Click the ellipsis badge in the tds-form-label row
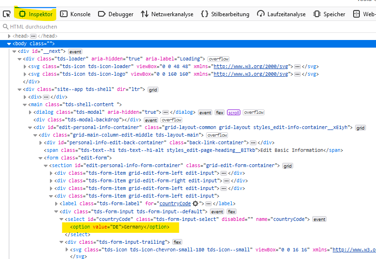The width and height of the screenshot is (376, 259). click(208, 204)
